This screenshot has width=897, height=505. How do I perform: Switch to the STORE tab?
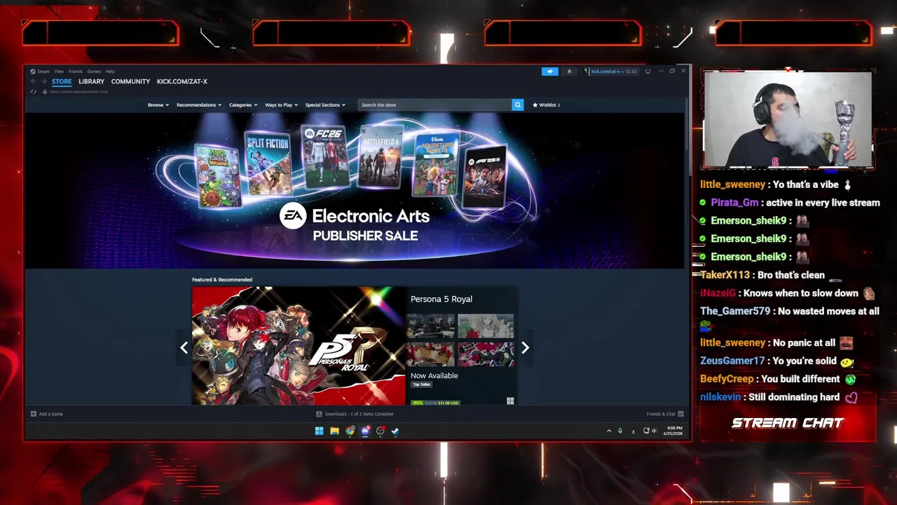(62, 81)
